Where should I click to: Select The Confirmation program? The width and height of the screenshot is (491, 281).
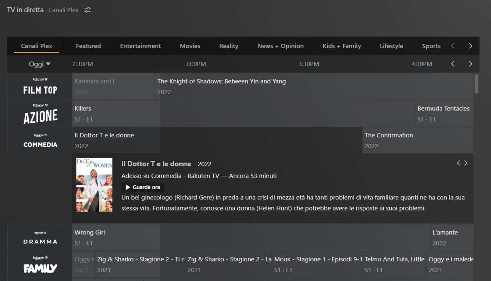tap(418, 140)
